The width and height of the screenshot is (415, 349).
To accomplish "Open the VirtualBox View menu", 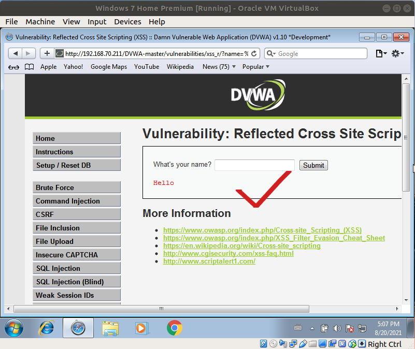I will pyautogui.click(x=71, y=22).
